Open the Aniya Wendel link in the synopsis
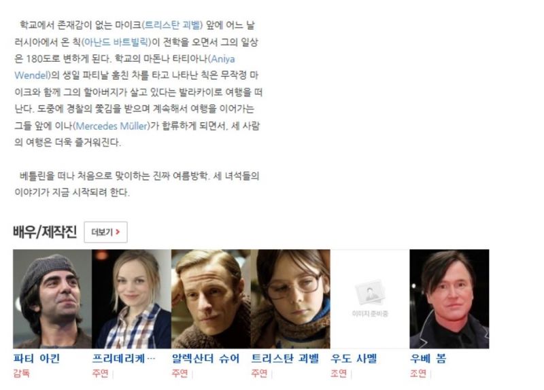544x390 pixels. (x=124, y=67)
